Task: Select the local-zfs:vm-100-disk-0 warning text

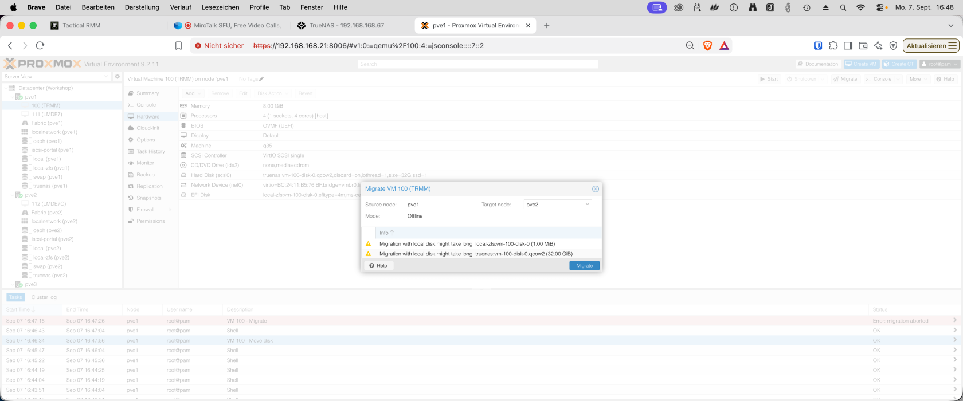Action: [467, 244]
